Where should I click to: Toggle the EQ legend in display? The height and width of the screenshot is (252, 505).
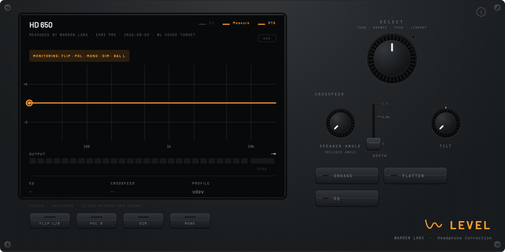tap(206, 23)
